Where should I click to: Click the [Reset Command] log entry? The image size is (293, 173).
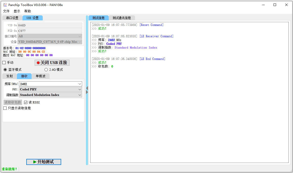pyautogui.click(x=151, y=25)
